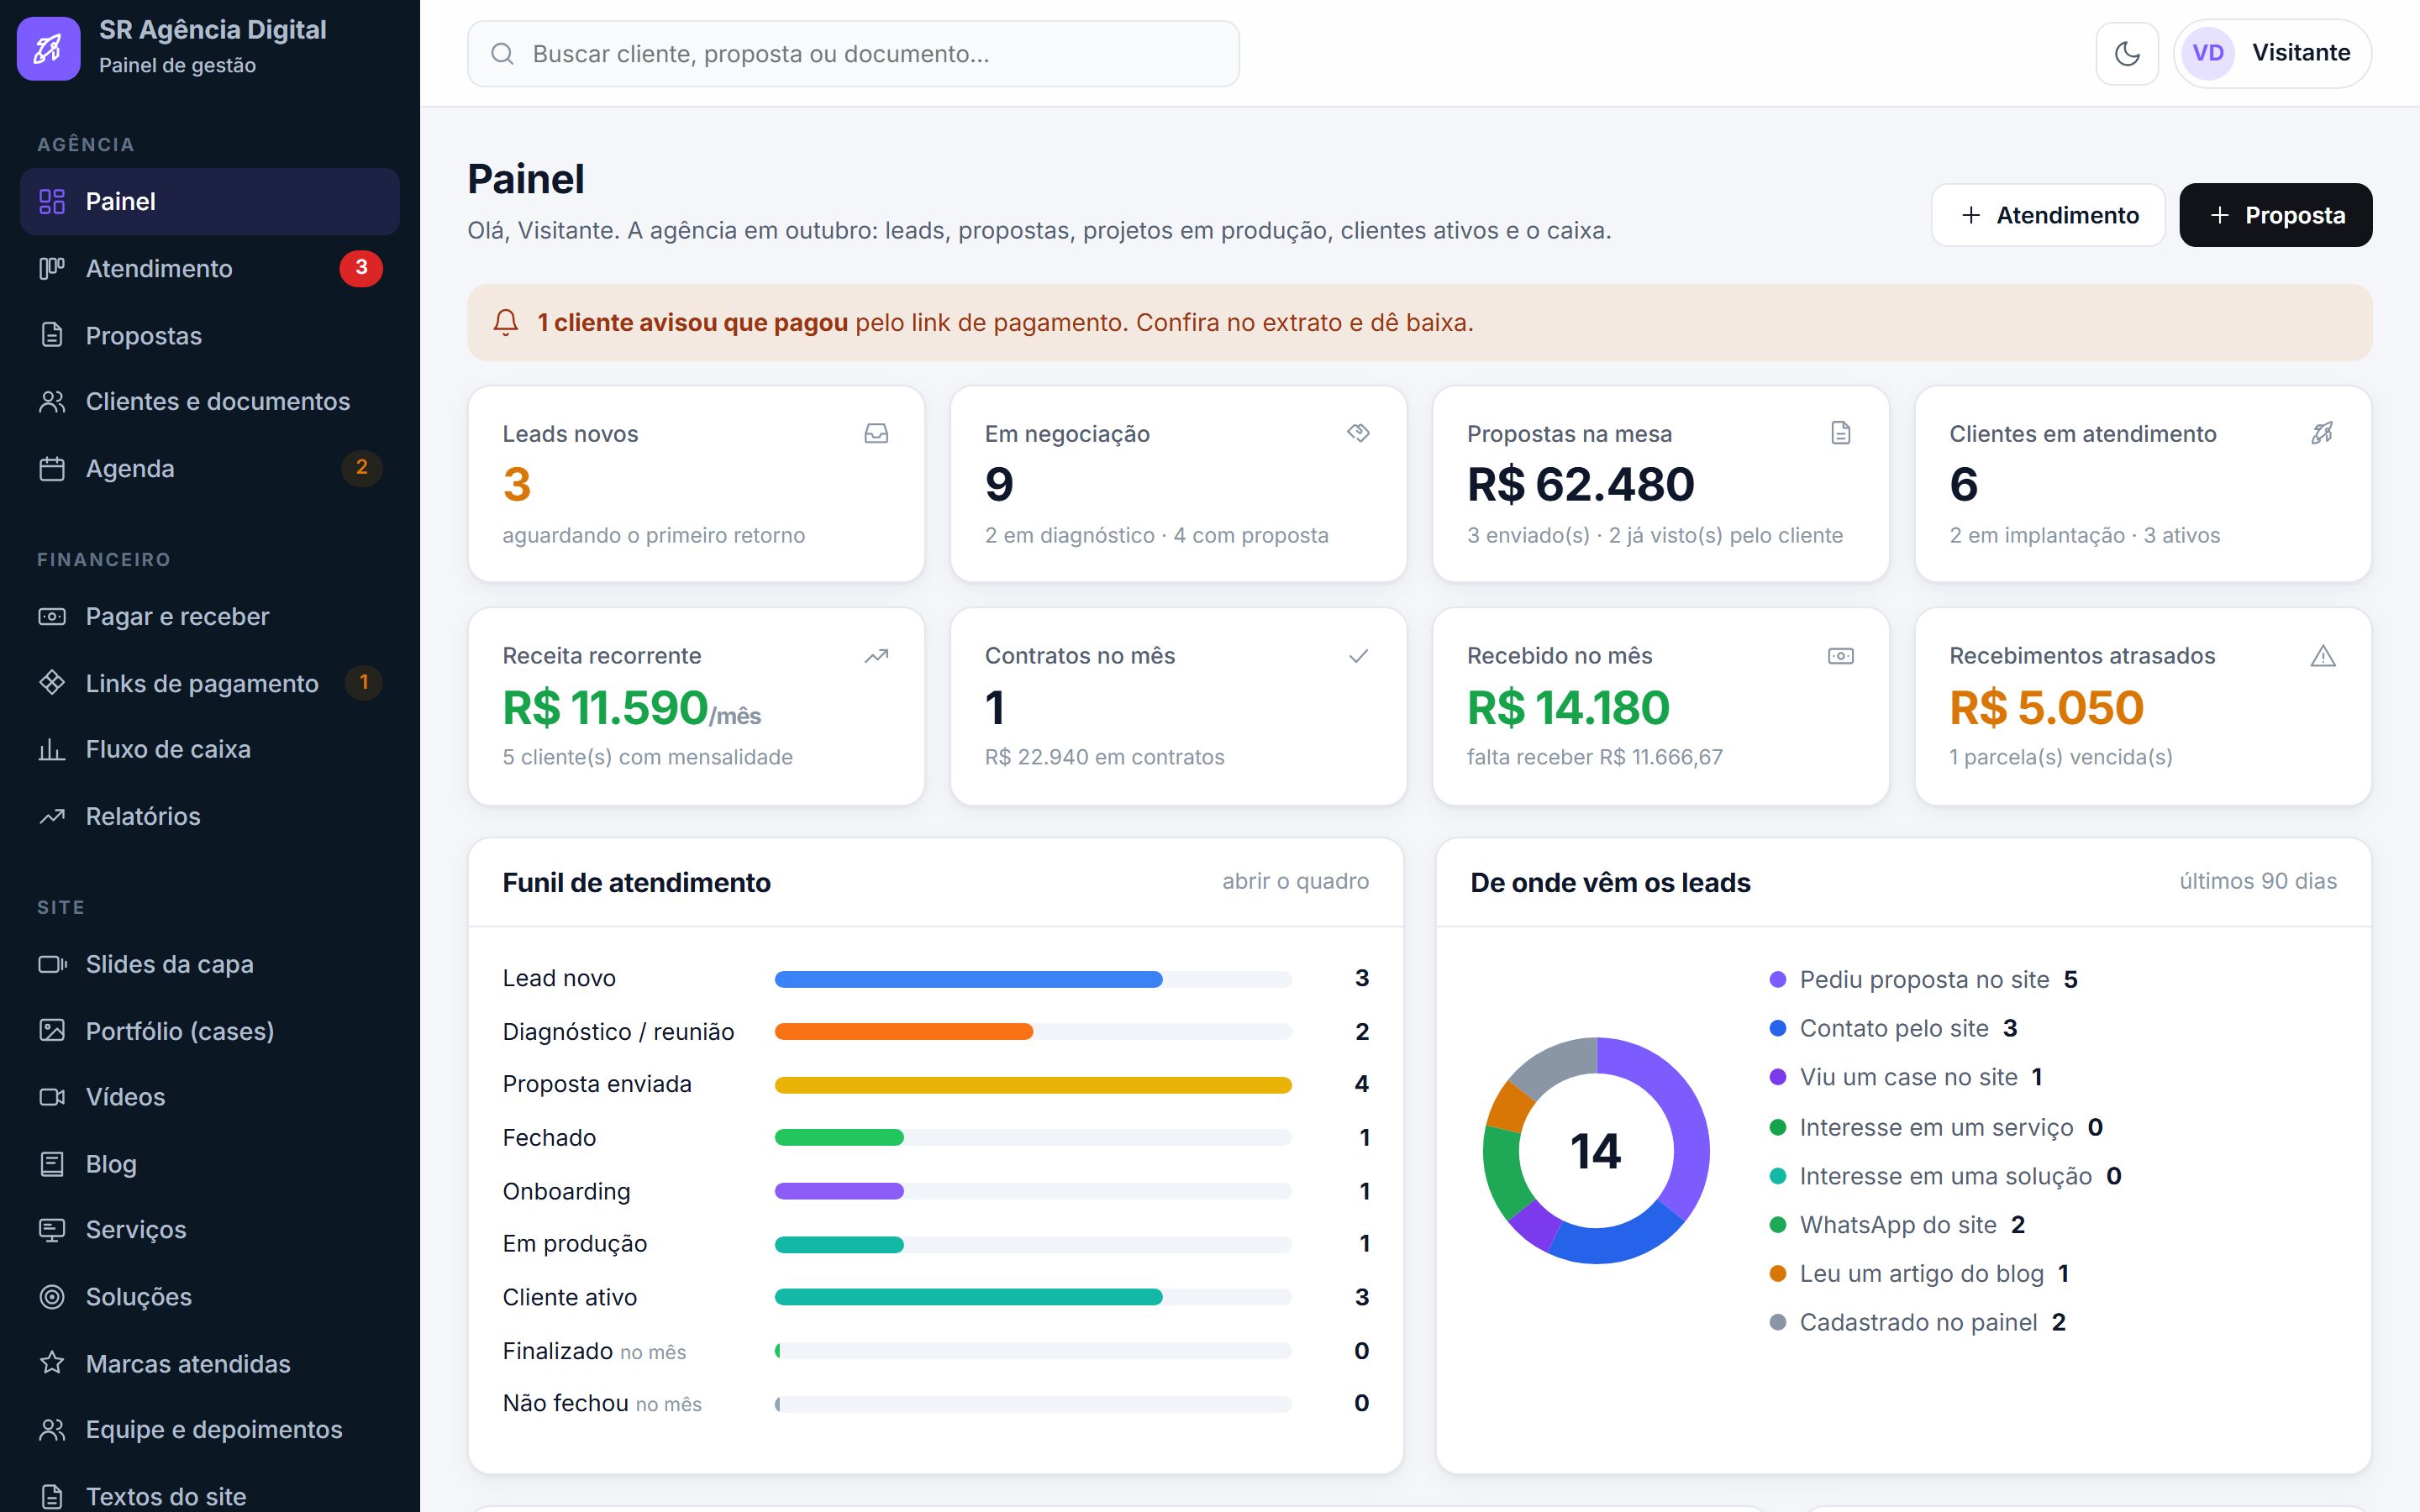Click the Blog page icon

click(52, 1164)
